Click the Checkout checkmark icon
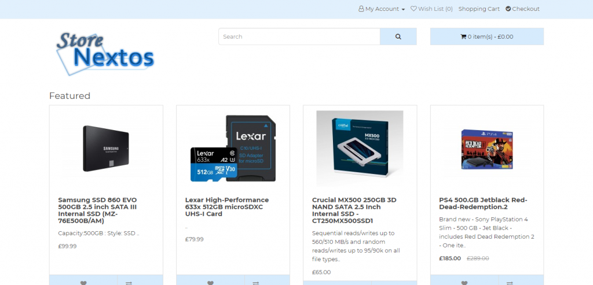This screenshot has width=593, height=285. pyautogui.click(x=508, y=9)
